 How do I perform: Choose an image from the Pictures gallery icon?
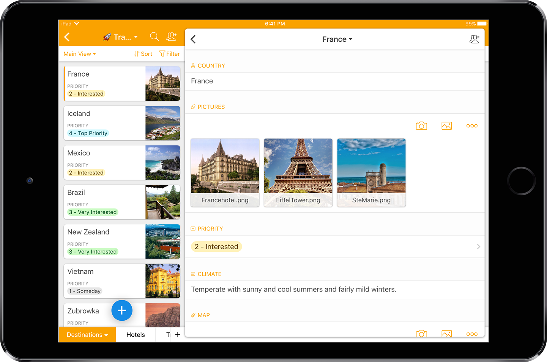point(446,126)
